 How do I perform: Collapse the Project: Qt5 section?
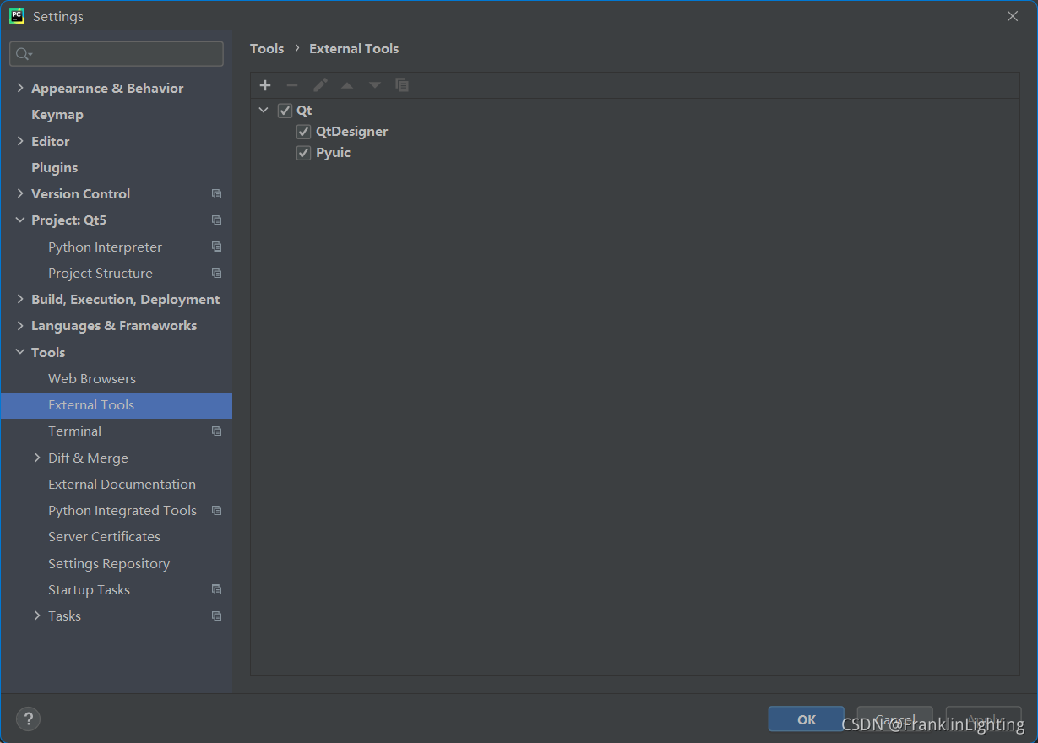coord(20,220)
